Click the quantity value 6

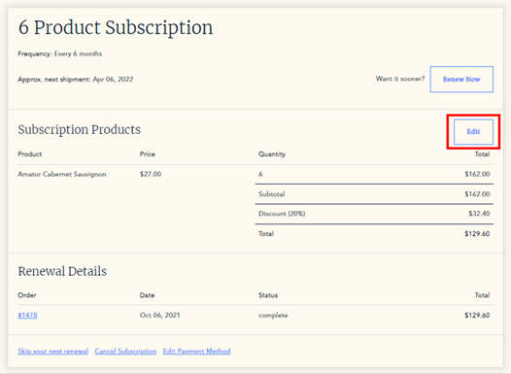[260, 174]
